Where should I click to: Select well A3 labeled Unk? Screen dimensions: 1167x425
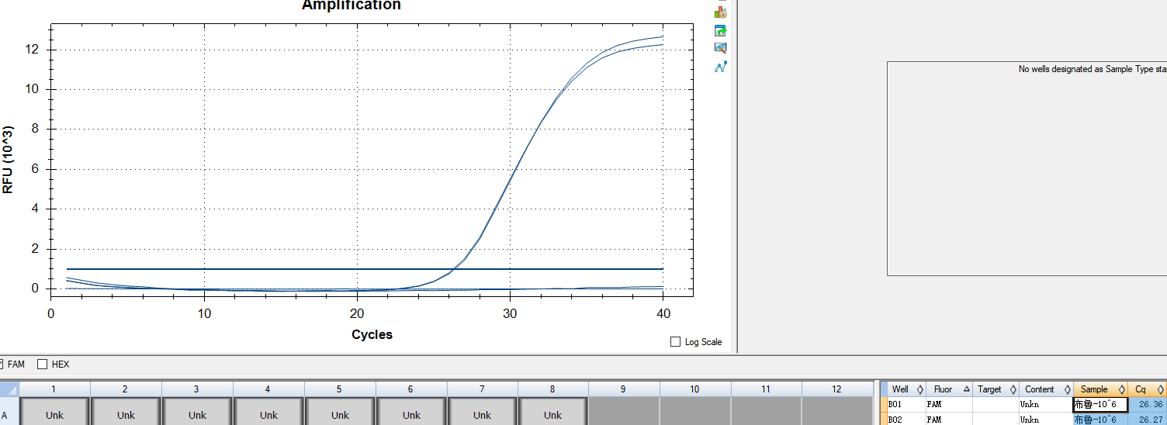pyautogui.click(x=197, y=411)
